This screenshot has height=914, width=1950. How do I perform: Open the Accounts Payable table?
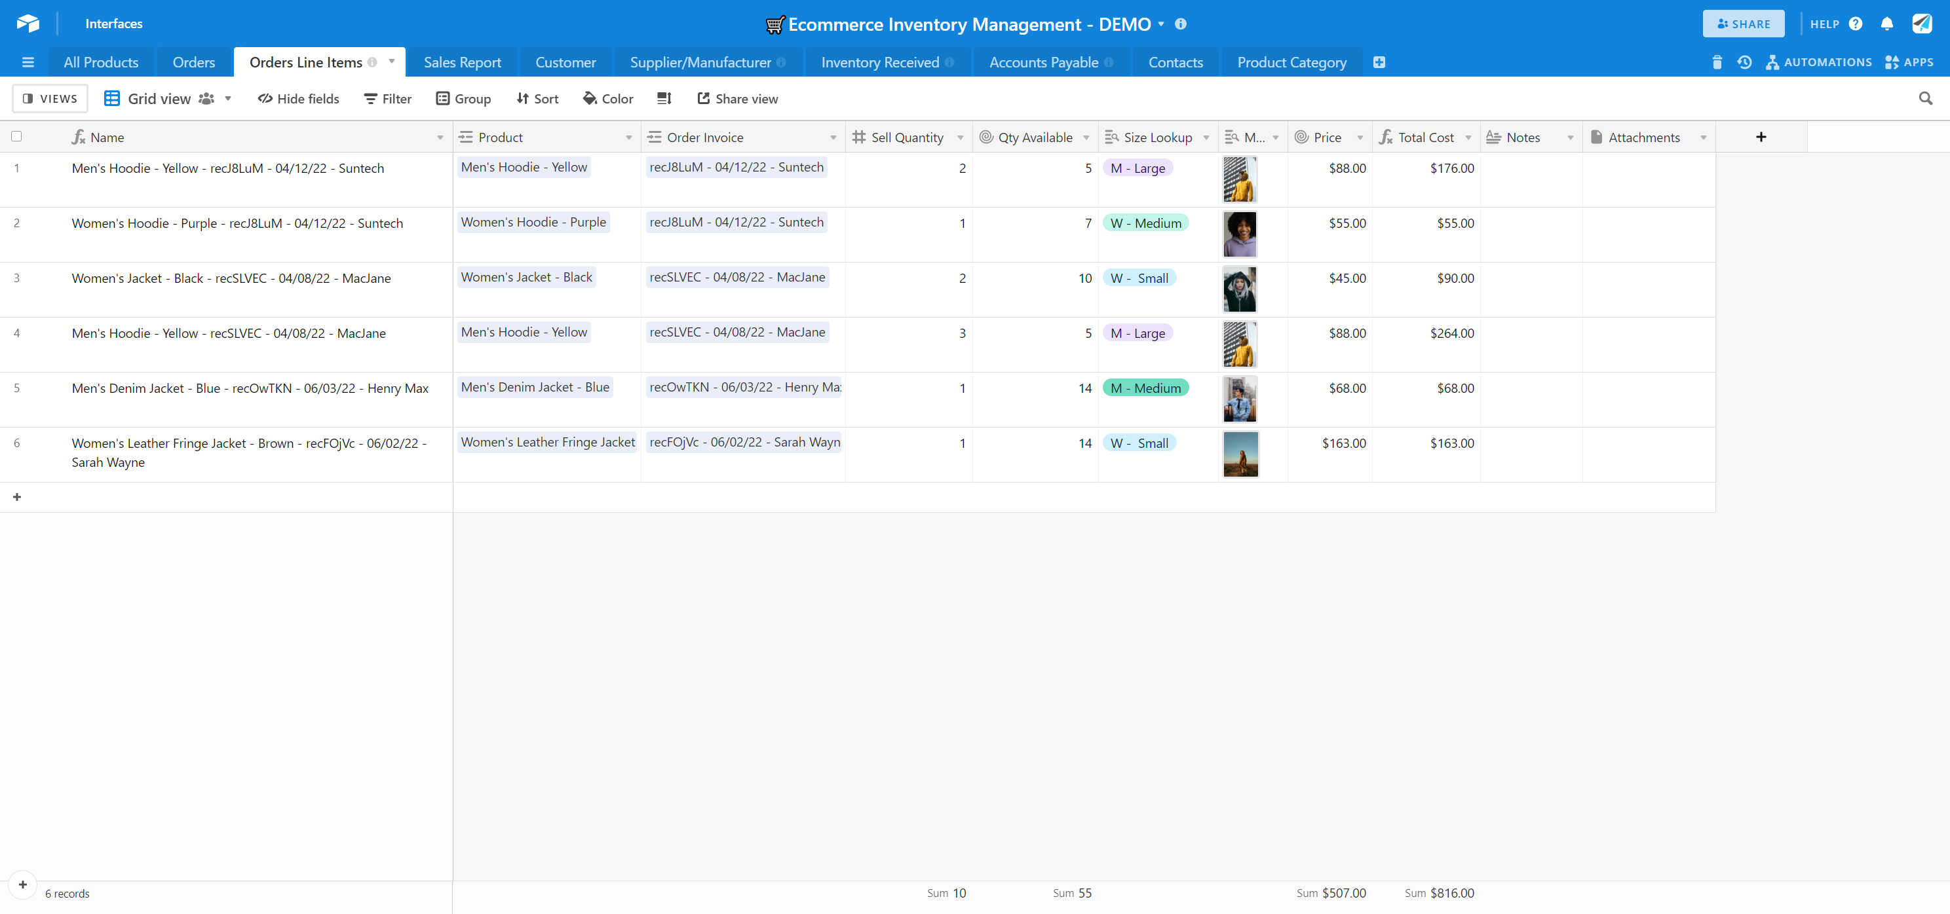pyautogui.click(x=1044, y=62)
